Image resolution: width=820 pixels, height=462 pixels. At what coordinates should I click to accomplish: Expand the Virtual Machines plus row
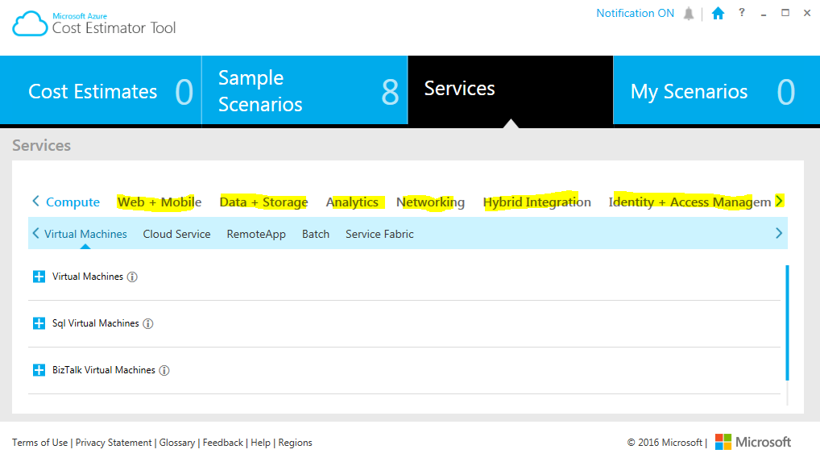(x=39, y=277)
